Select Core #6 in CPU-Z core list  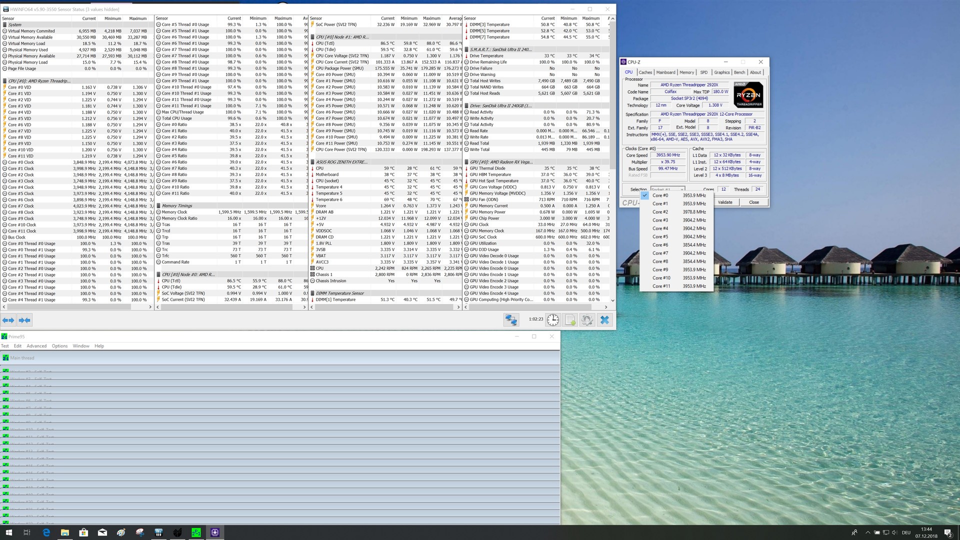click(x=676, y=245)
